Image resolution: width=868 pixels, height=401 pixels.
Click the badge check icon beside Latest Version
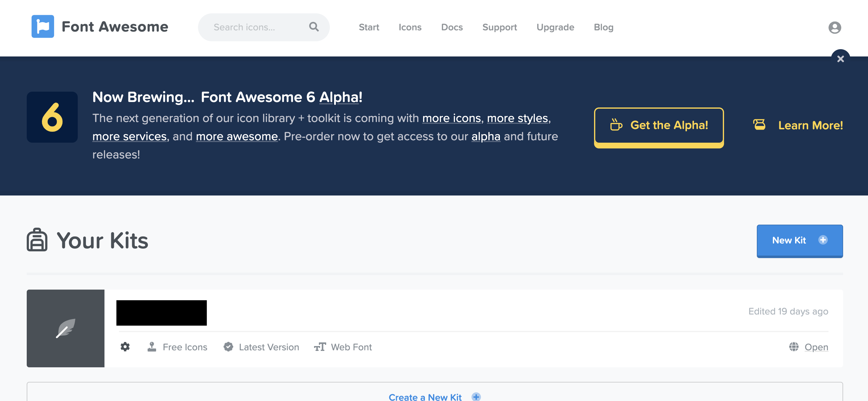coord(228,347)
